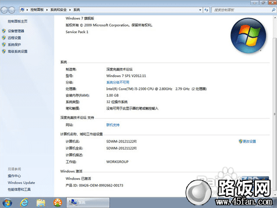Expand arrow after 系统和安全 breadcrumb
Screen dimensions: 277x208
tap(70, 10)
